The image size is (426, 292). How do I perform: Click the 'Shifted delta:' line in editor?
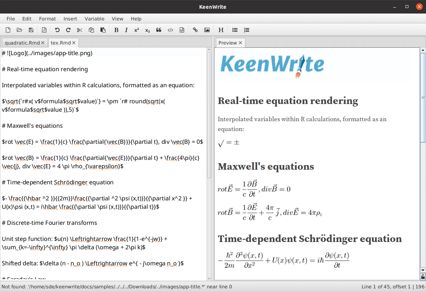tap(93, 263)
